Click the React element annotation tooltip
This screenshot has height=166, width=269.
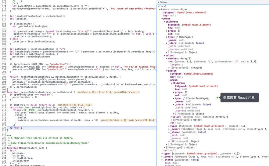239,98
